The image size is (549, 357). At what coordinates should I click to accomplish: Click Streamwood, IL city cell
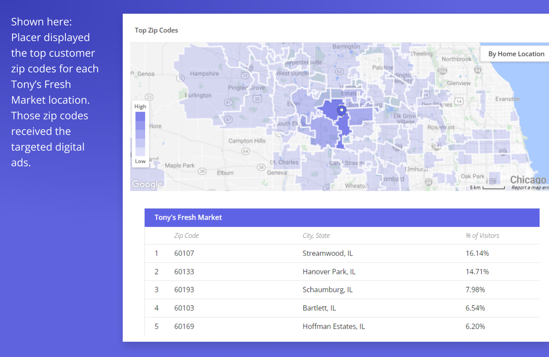point(327,253)
